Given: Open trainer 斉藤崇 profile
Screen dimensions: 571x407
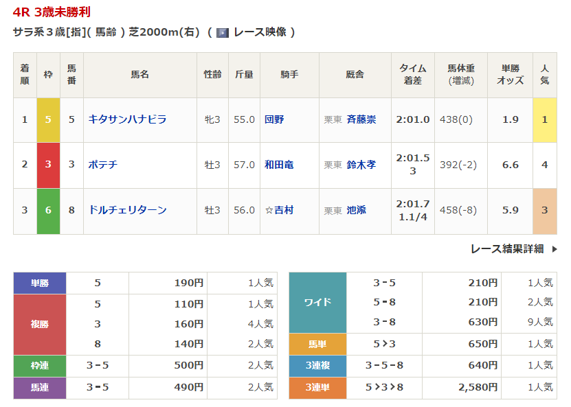Looking at the screenshot, I should pos(361,119).
